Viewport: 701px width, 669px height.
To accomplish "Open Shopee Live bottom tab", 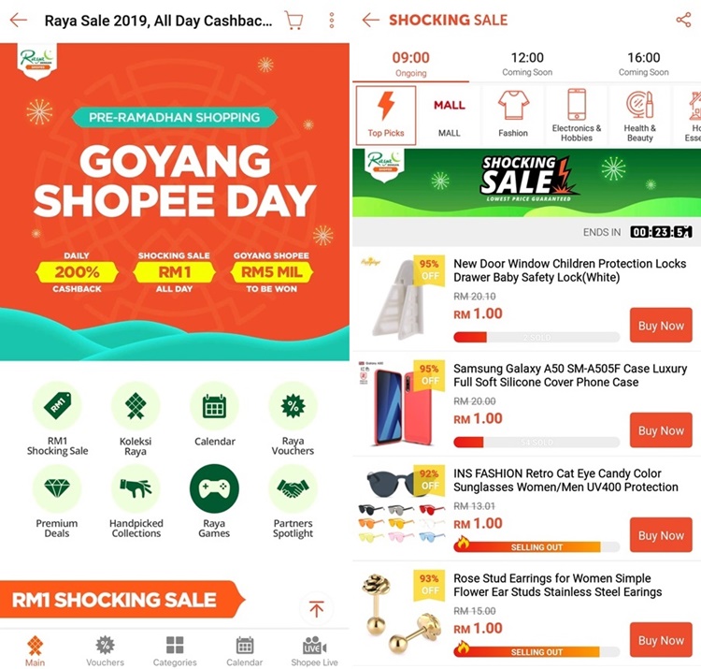I will coord(314,650).
